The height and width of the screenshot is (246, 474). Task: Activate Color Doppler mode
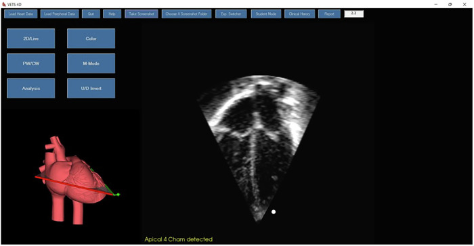click(x=91, y=39)
